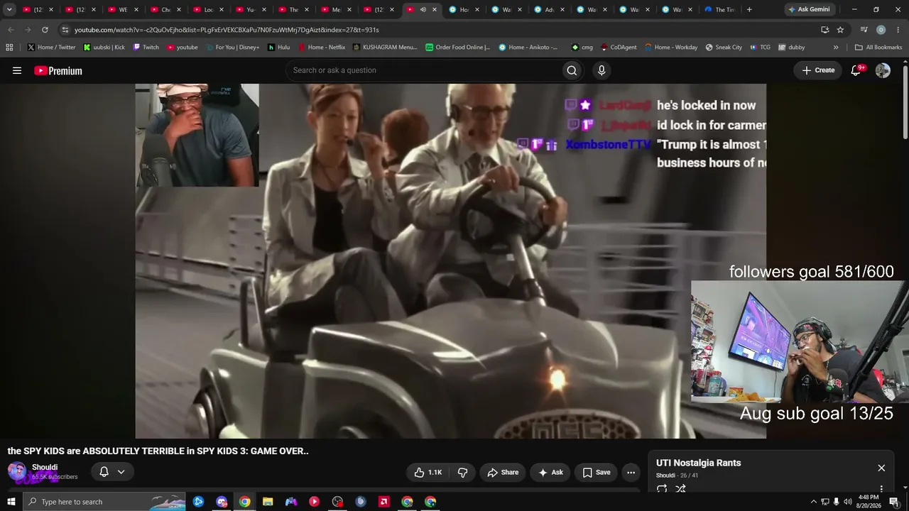Toggle playlist loop
Screen dimensions: 909x511
tap(662, 489)
